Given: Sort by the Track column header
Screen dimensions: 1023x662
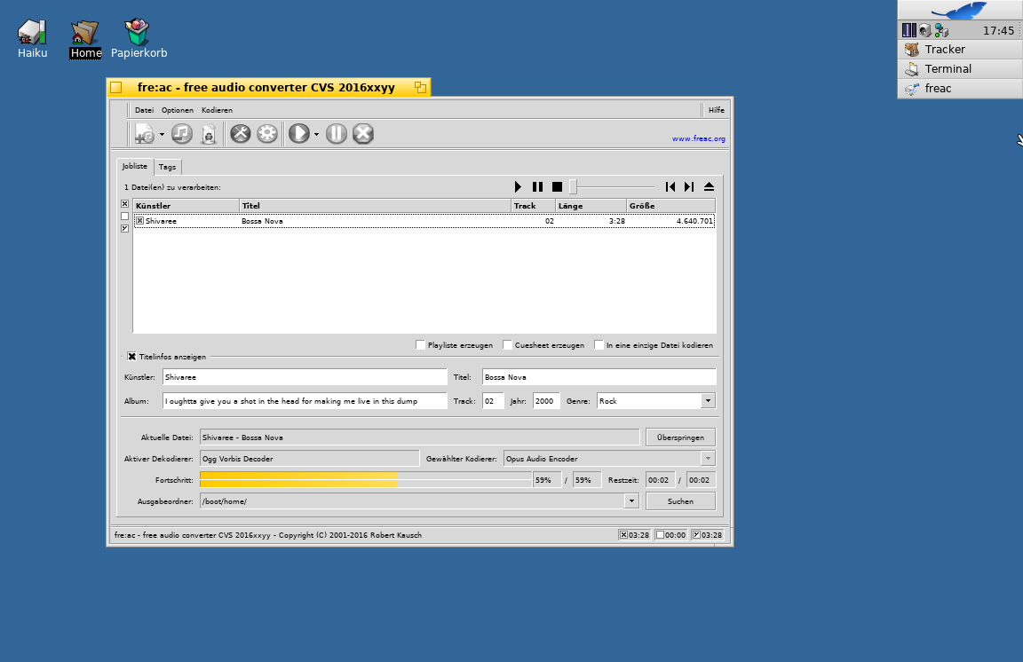Looking at the screenshot, I should [533, 206].
